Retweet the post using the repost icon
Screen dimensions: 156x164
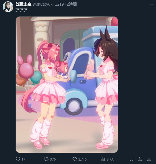pos(46,159)
